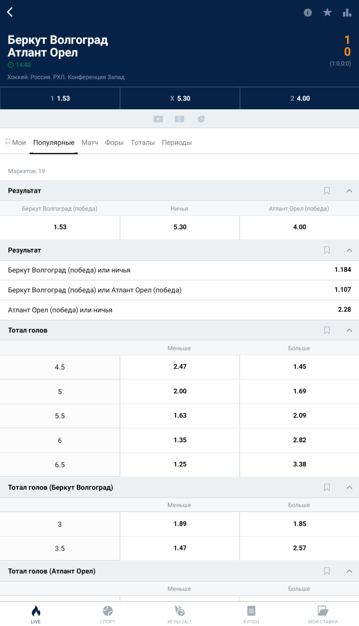Open match statistics bar chart icon
Viewport: 359px width, 626px height.
pyautogui.click(x=347, y=13)
